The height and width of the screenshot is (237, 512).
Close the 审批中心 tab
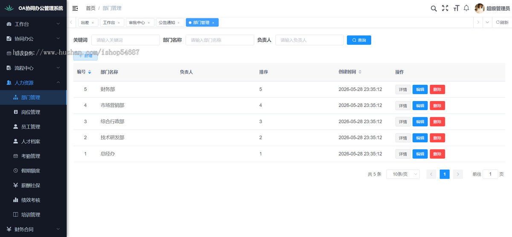click(148, 23)
